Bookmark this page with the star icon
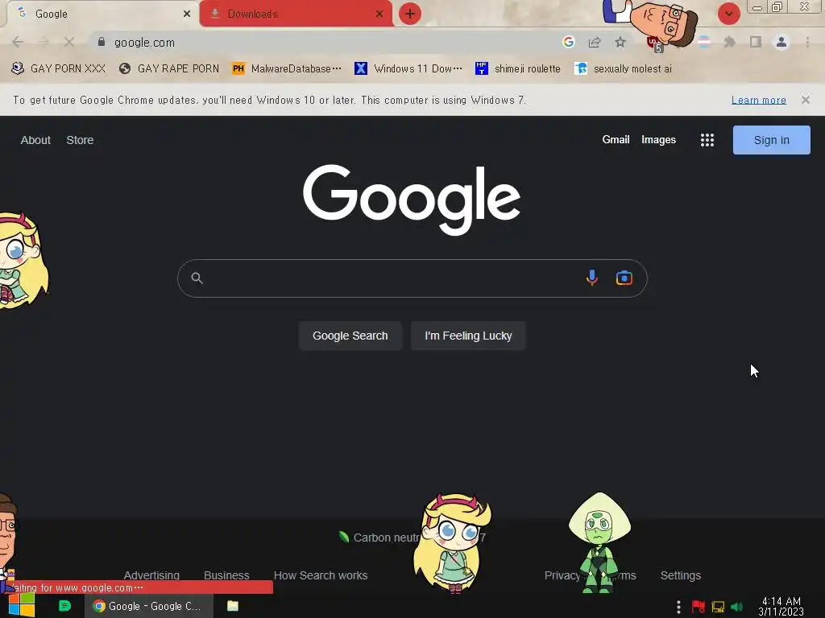825x618 pixels. [x=620, y=42]
